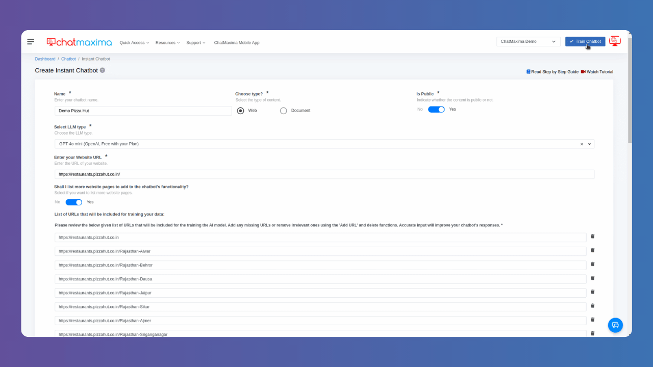Open the help question mark icon
The image size is (653, 367).
coord(103,70)
